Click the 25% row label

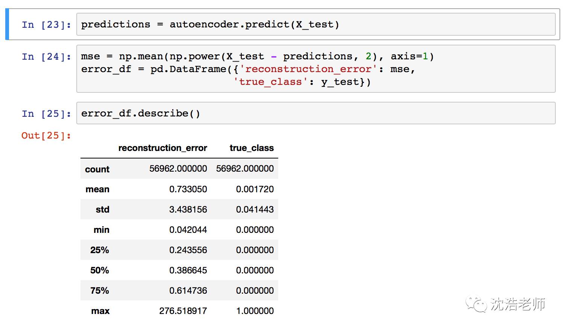pyautogui.click(x=100, y=250)
